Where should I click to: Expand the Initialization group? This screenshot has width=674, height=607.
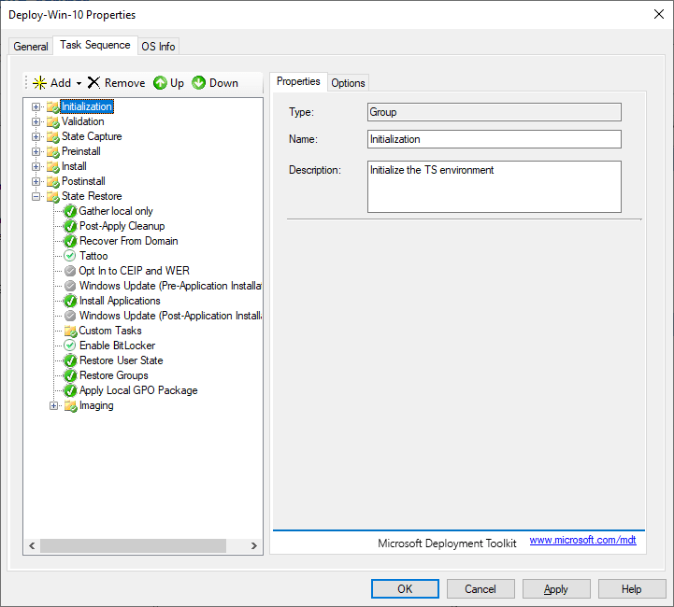click(x=36, y=106)
